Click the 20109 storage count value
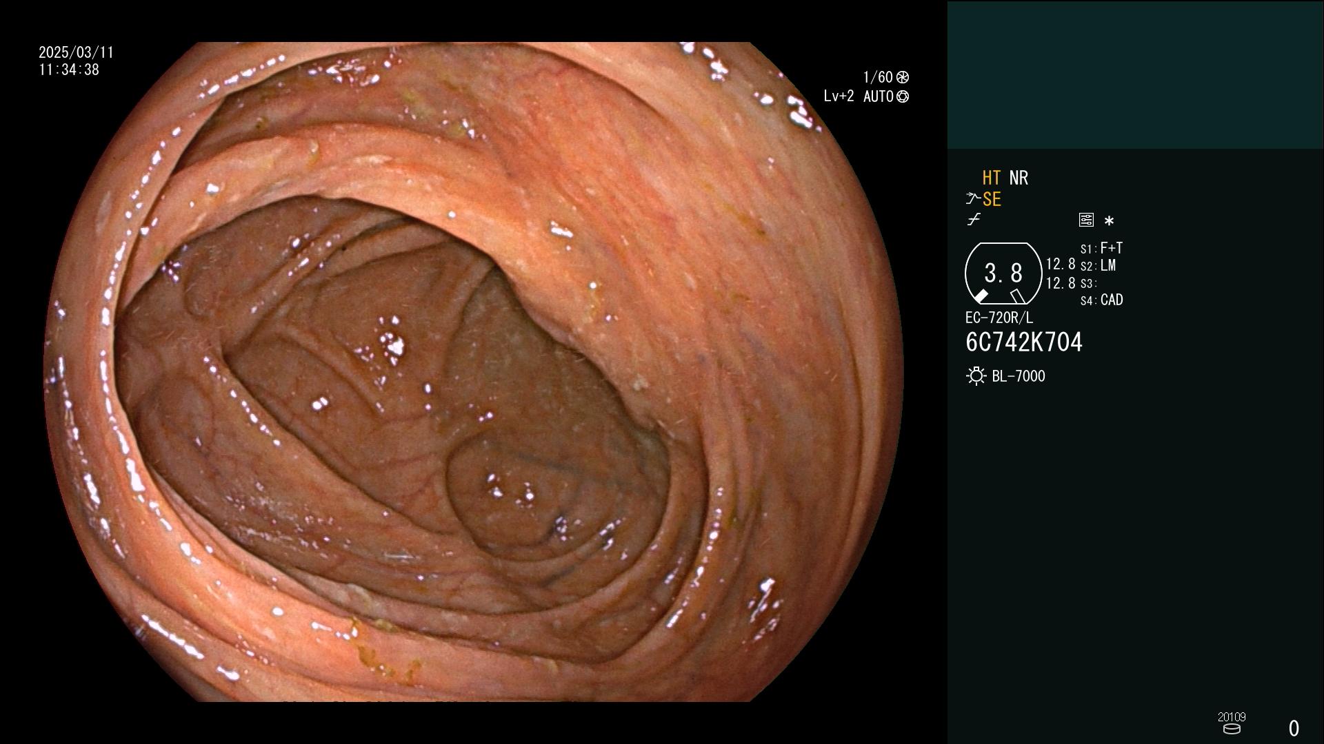 coord(1232,717)
